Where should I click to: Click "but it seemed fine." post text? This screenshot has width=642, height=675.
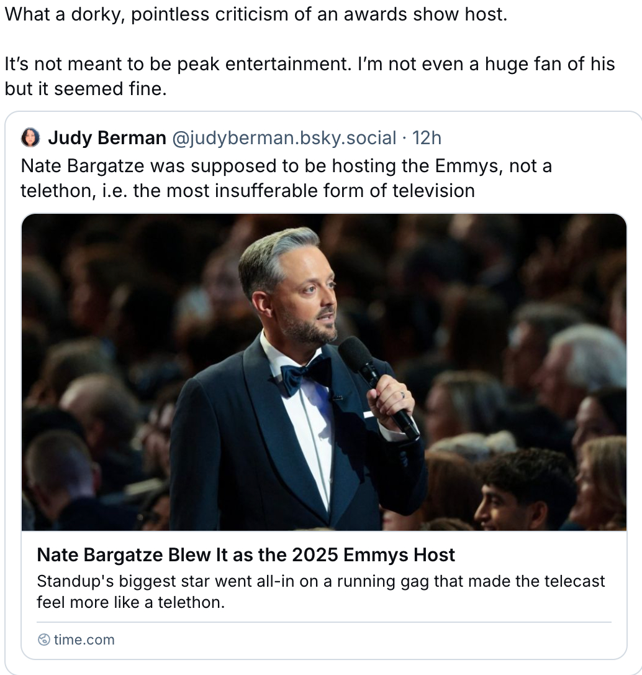pyautogui.click(x=86, y=89)
